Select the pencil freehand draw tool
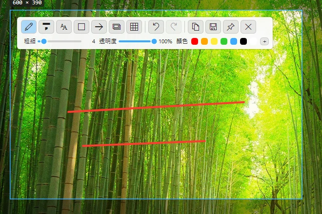The image size is (322, 214). [29, 27]
